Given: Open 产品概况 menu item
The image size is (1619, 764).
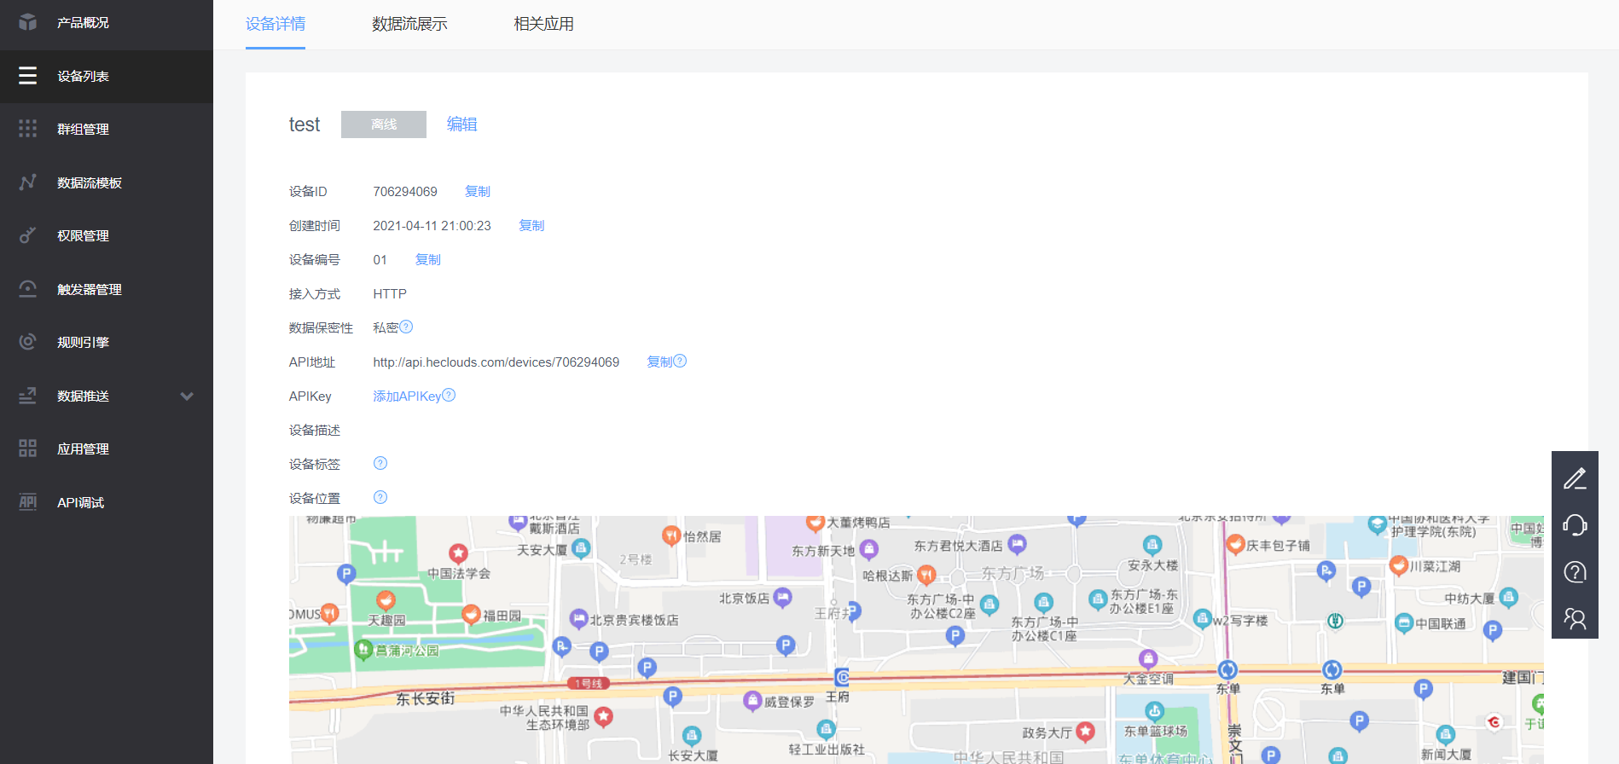Looking at the screenshot, I should 107,22.
